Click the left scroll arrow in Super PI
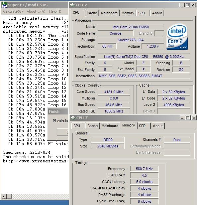Image resolution: width=197 pixels, height=205 pixels. (x=4, y=196)
